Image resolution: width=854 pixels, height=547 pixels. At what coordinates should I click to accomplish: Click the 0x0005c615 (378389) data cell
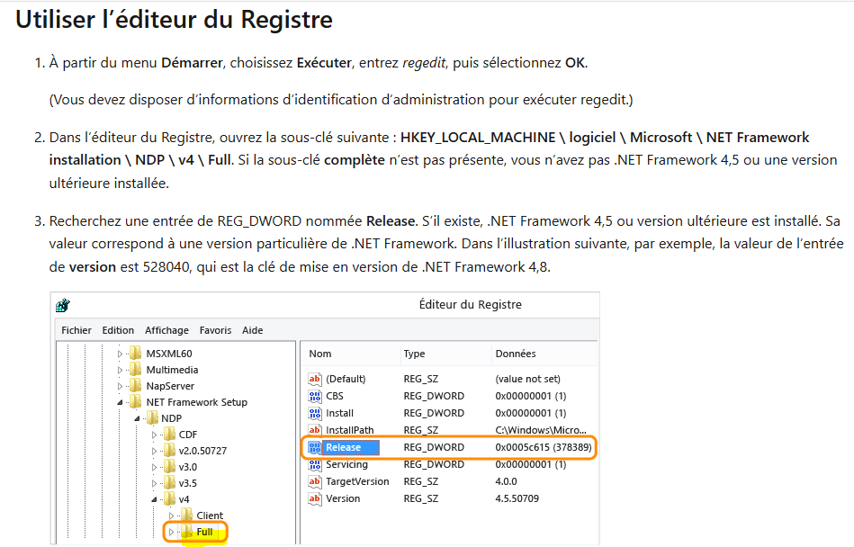(x=544, y=447)
